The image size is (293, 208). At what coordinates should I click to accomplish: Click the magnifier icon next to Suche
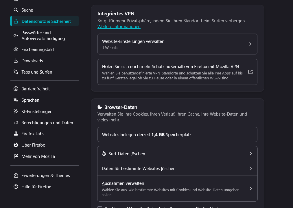(x=16, y=10)
